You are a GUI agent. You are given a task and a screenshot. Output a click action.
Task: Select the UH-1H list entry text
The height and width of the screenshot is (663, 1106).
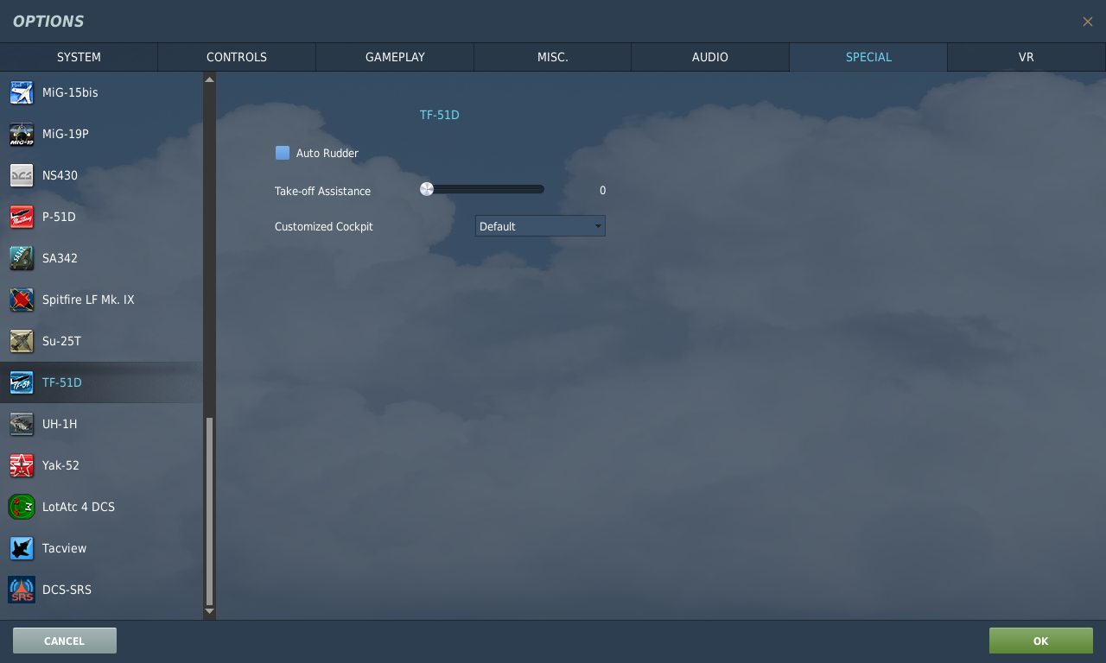pos(60,424)
